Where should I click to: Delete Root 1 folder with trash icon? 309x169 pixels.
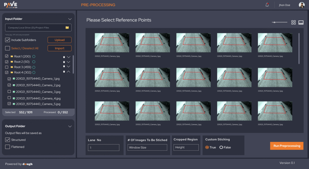pos(64,57)
